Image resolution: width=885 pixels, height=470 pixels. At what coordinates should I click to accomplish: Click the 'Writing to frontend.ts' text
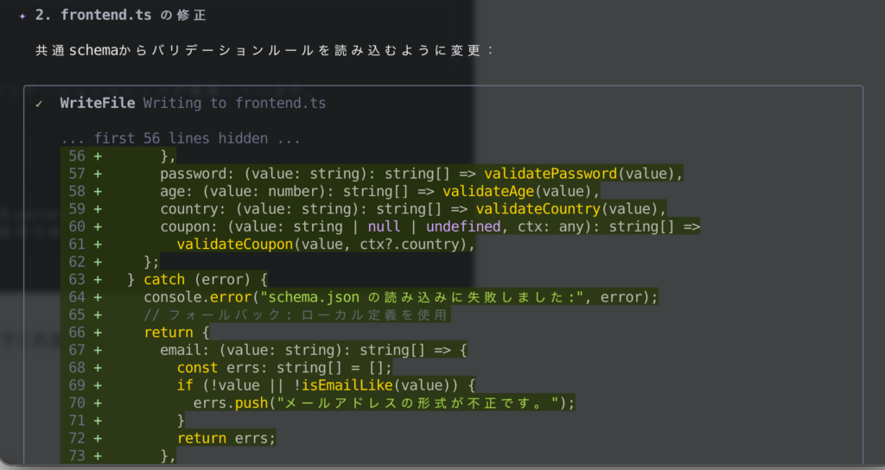234,103
